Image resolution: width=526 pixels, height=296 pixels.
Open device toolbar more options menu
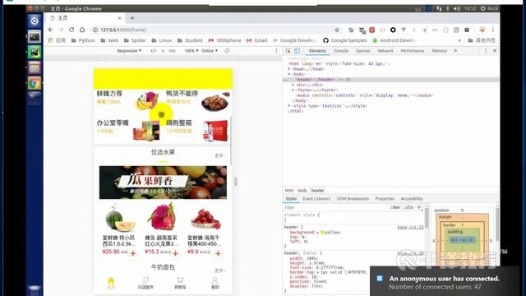276,51
